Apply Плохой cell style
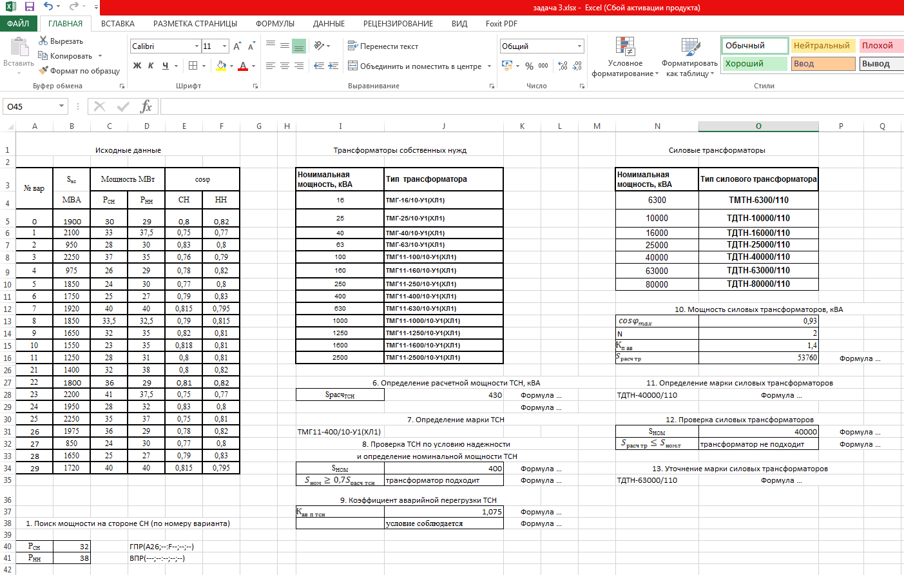Screen dimensions: 904x575 coord(881,46)
